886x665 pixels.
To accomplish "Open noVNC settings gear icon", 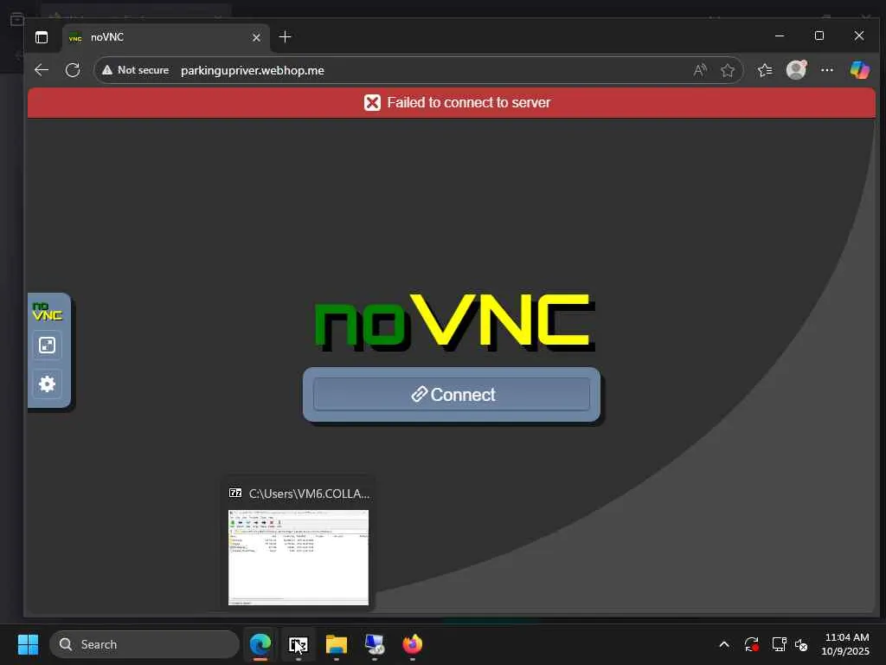I will pos(47,384).
